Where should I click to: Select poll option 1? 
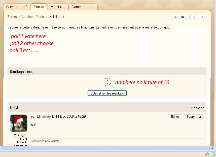click(x=106, y=80)
